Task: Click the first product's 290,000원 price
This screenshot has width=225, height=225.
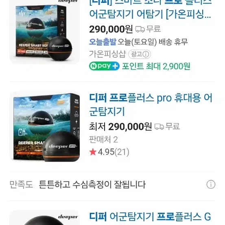Action: coord(111,29)
